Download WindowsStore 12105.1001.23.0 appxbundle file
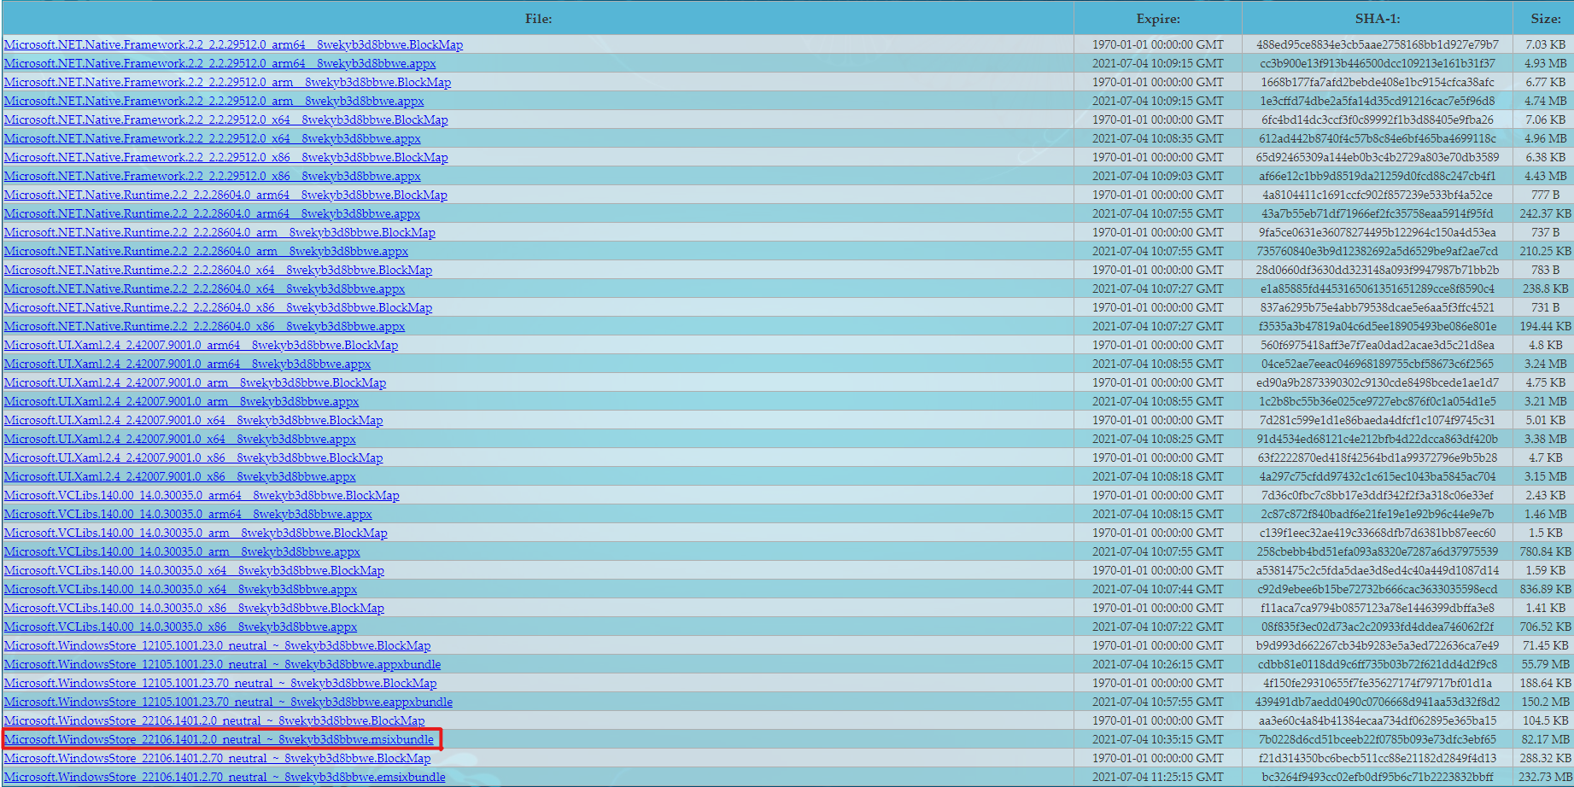 click(x=222, y=664)
